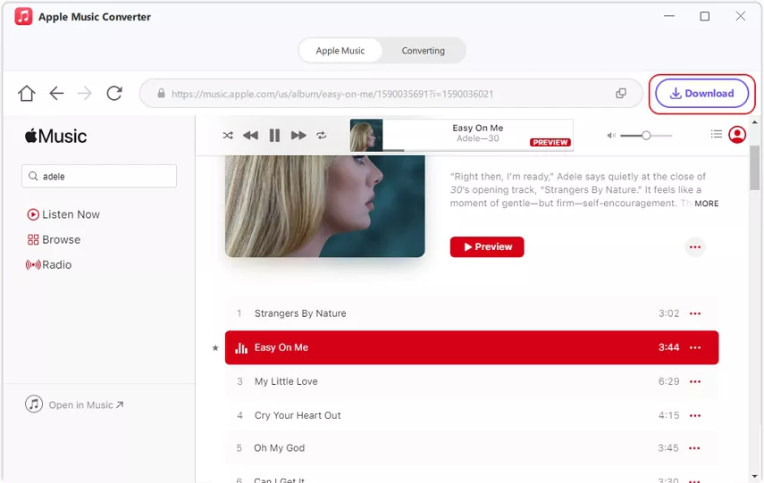
Task: Copy URL using address bar icon
Action: [621, 94]
